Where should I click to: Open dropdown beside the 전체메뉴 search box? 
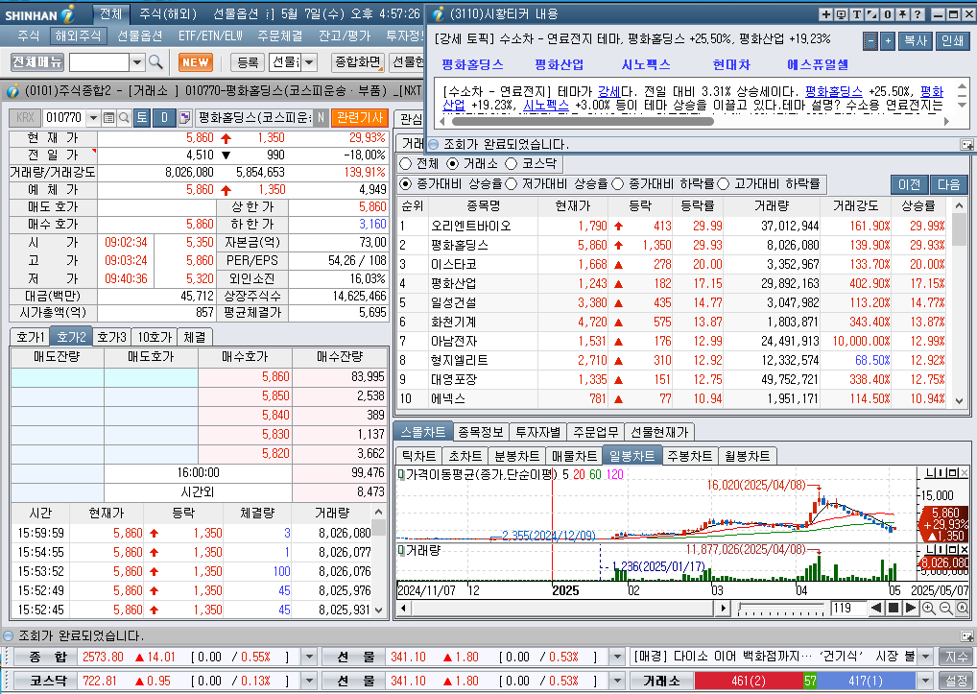pos(137,61)
